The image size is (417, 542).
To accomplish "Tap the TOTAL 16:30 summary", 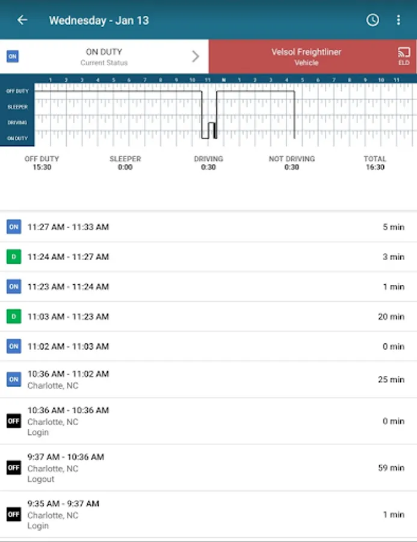I will coord(375,163).
